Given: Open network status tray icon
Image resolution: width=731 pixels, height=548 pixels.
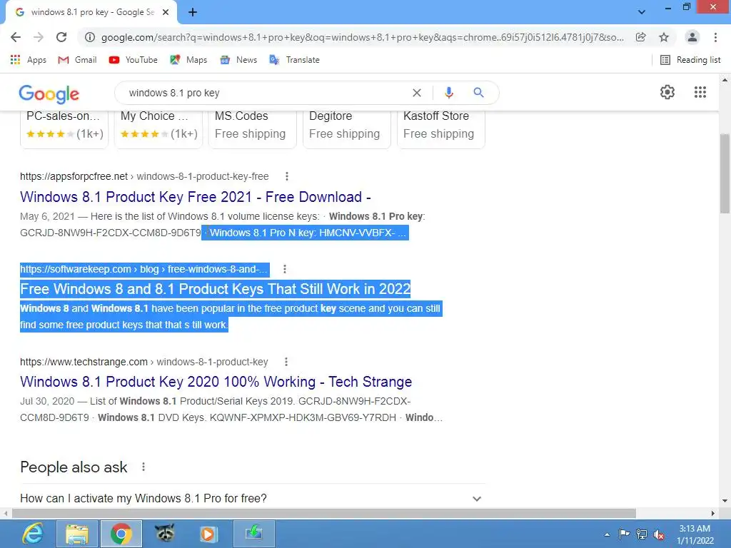Looking at the screenshot, I should [642, 534].
